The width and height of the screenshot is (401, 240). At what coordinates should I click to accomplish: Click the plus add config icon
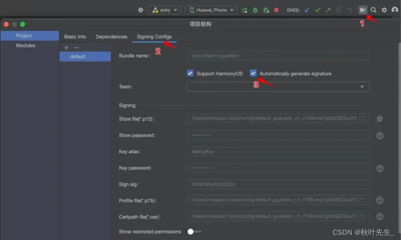66,48
